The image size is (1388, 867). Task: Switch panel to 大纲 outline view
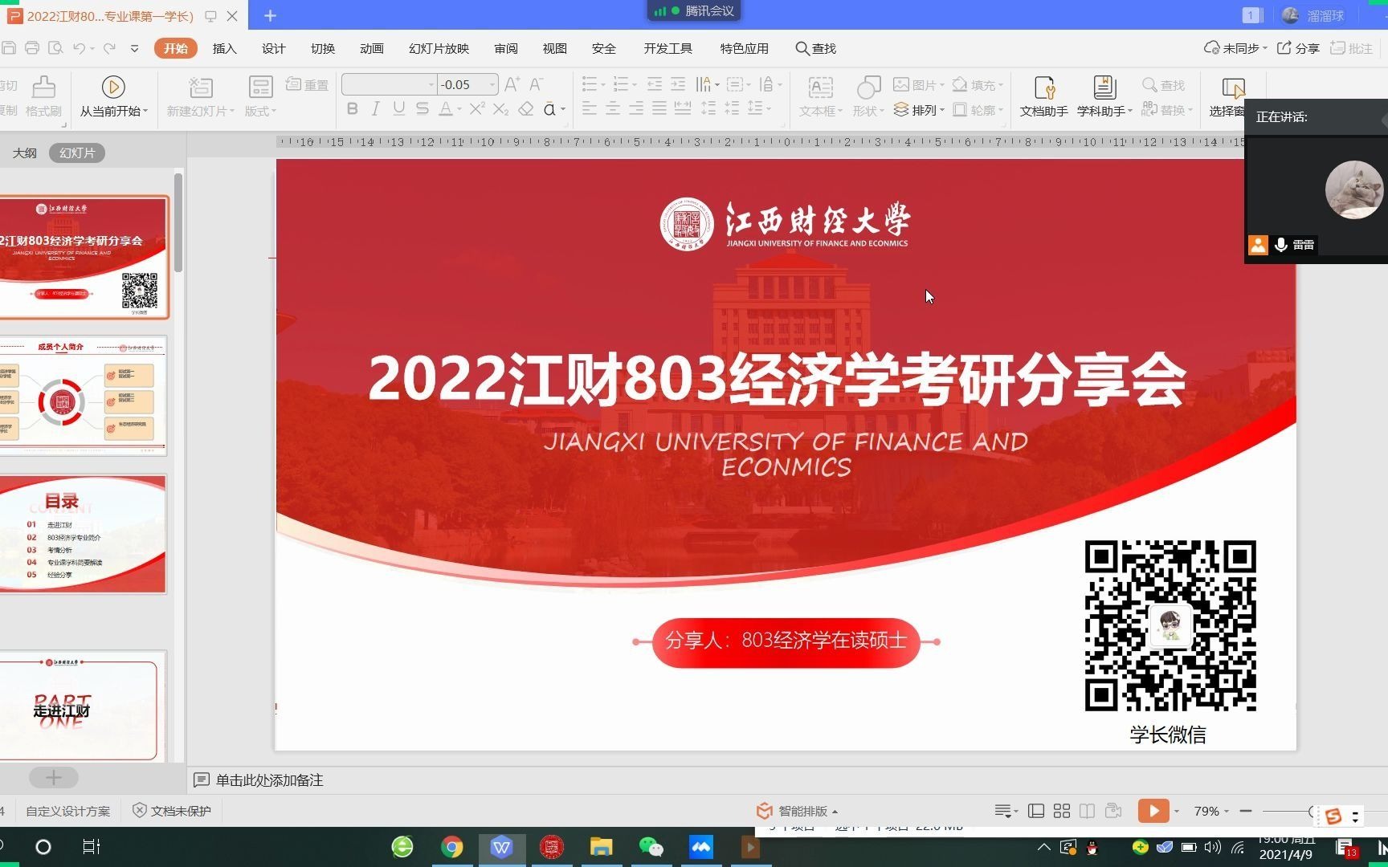[x=24, y=153]
